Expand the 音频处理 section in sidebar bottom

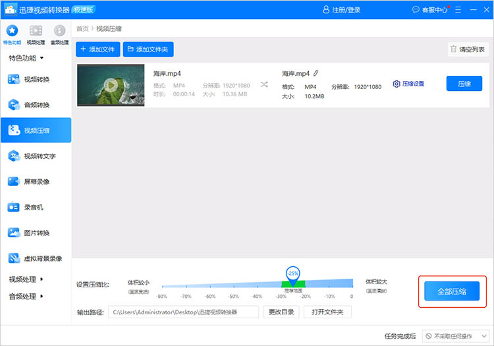click(x=26, y=296)
